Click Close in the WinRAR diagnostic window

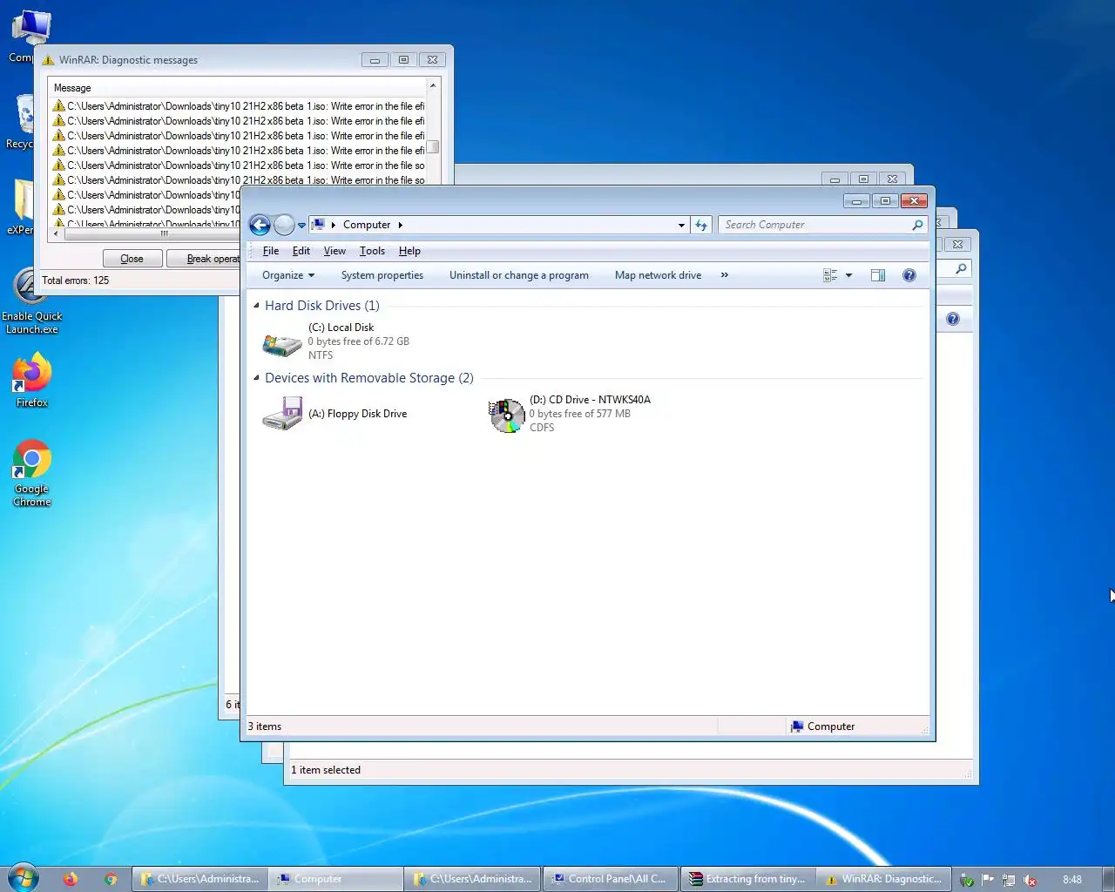[x=132, y=259]
